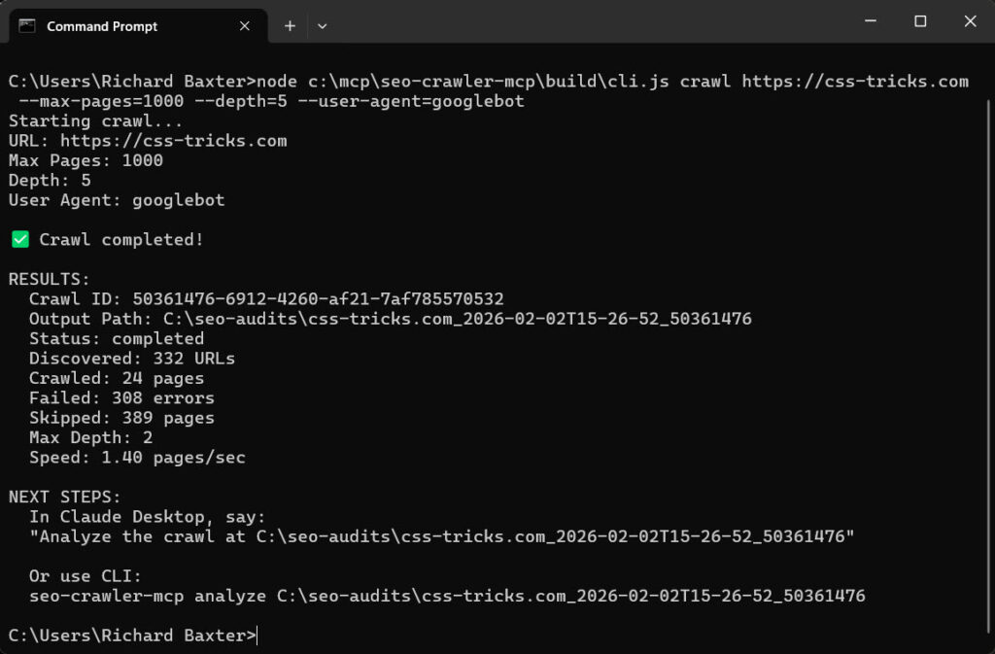
Task: Place cursor at the final command prompt
Action: (x=258, y=636)
